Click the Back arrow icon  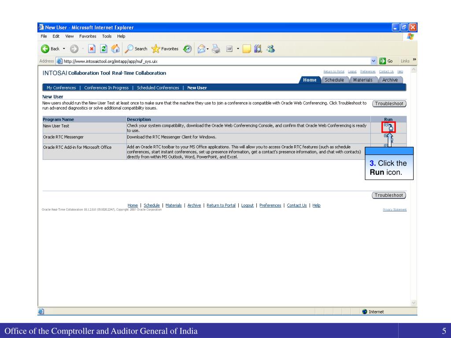click(x=45, y=49)
